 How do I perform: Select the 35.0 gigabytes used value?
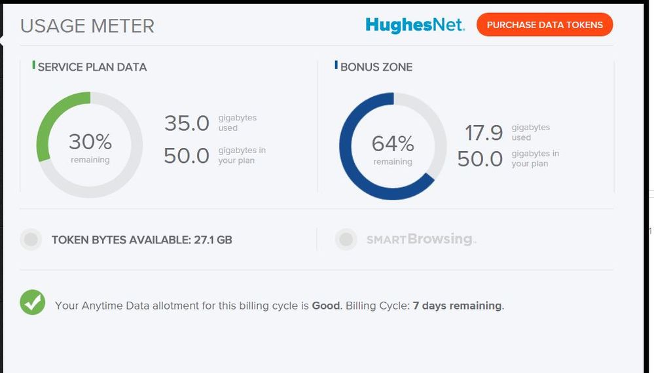click(x=187, y=123)
